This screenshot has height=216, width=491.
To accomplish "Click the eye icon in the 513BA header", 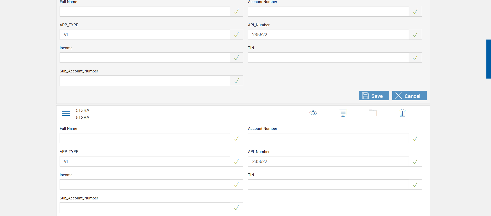I will (313, 113).
